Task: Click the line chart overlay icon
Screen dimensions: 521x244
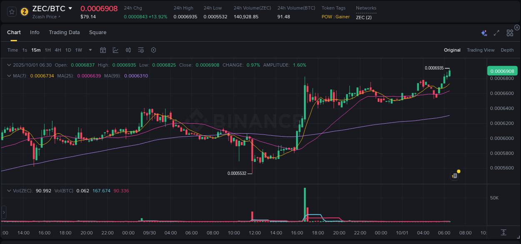Action: [x=115, y=50]
